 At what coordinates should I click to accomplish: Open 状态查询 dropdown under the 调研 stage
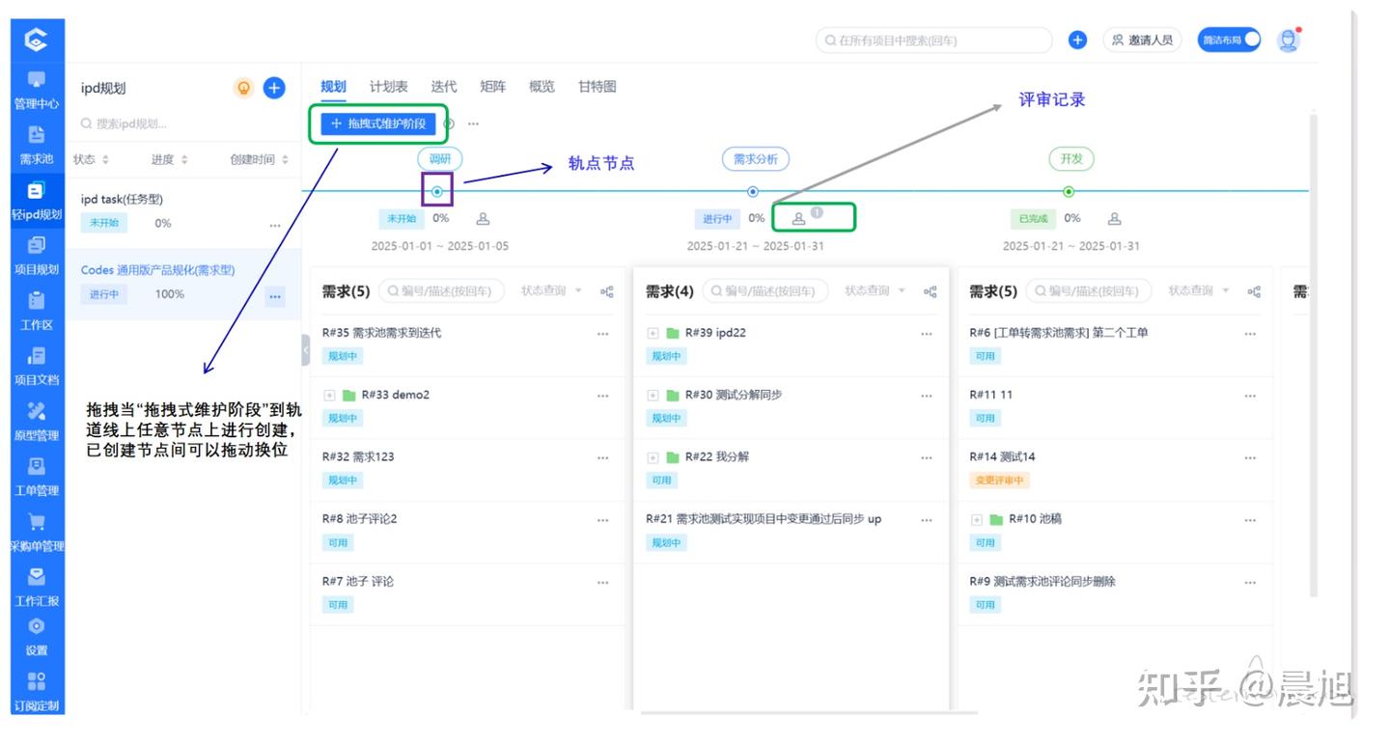(551, 290)
